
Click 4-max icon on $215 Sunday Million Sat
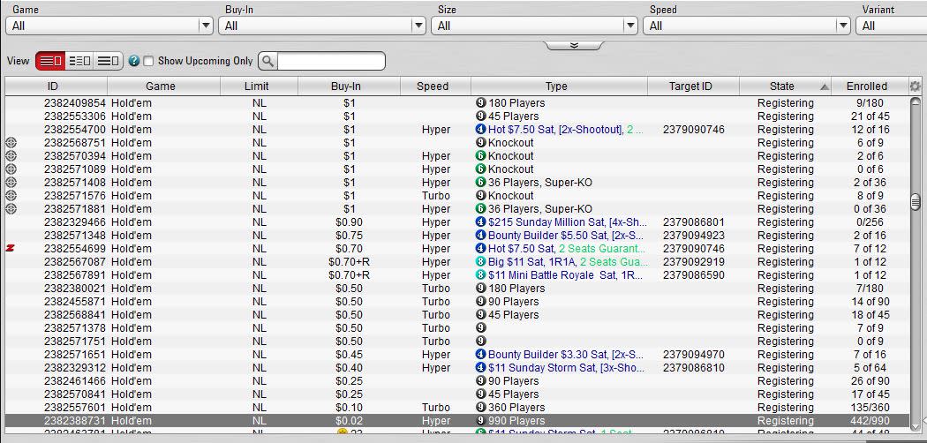[x=480, y=222]
